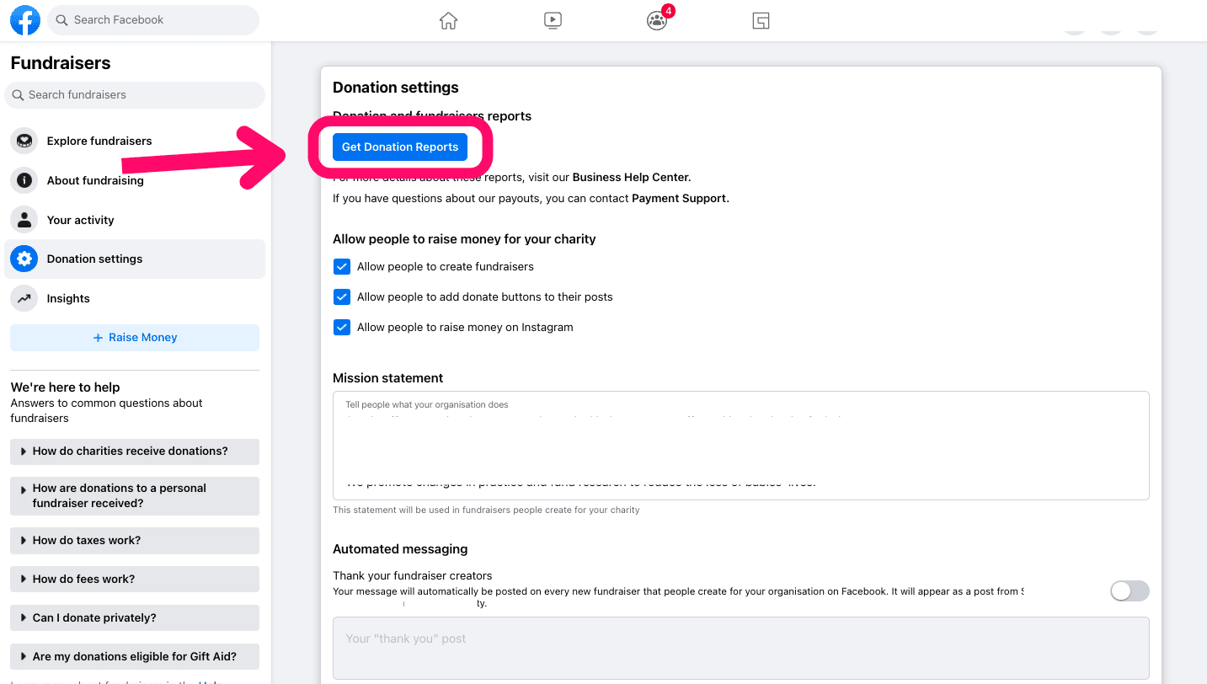The height and width of the screenshot is (684, 1207).
Task: Open About fundraising from the sidebar
Action: [x=96, y=179]
